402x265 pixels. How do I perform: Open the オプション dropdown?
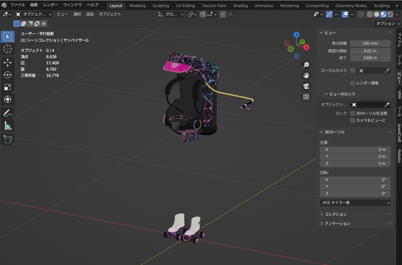click(x=387, y=24)
